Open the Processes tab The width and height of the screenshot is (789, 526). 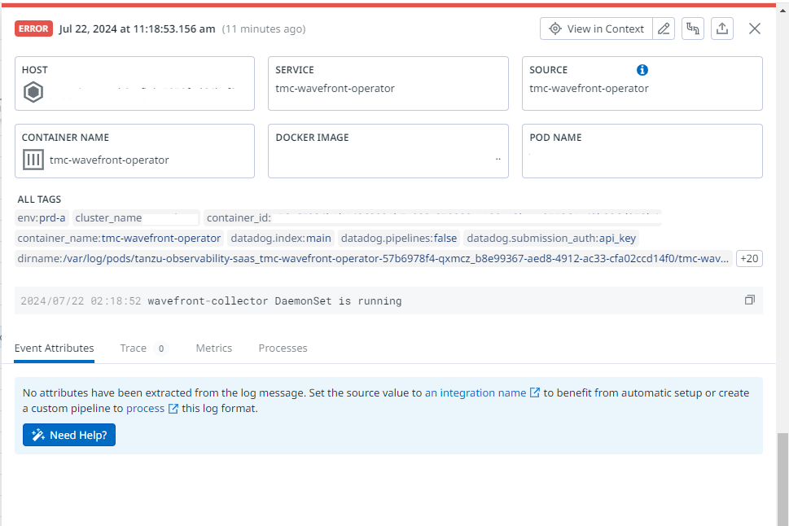tap(283, 348)
